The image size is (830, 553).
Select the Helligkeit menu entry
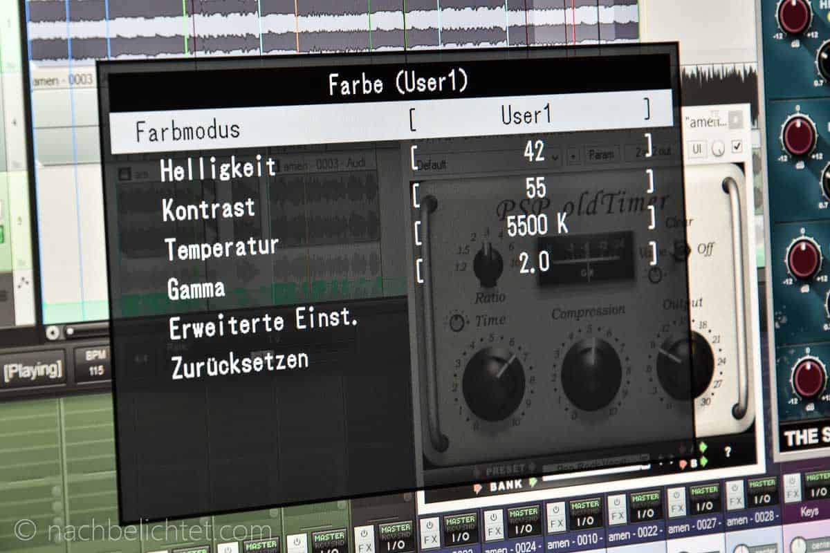point(218,168)
